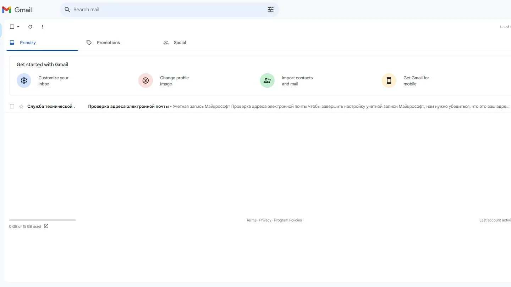This screenshot has height=287, width=511.
Task: Click the Terms link
Action: pyautogui.click(x=251, y=220)
